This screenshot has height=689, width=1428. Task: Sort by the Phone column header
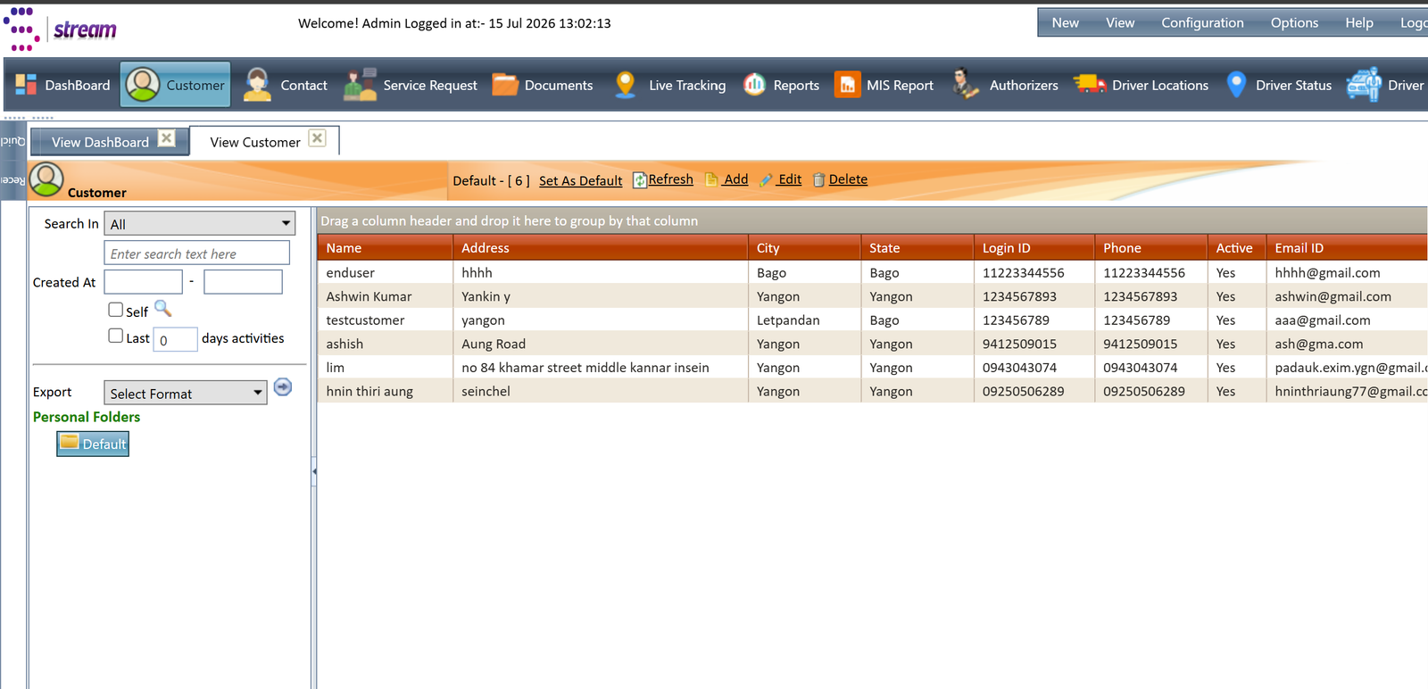pos(1151,248)
